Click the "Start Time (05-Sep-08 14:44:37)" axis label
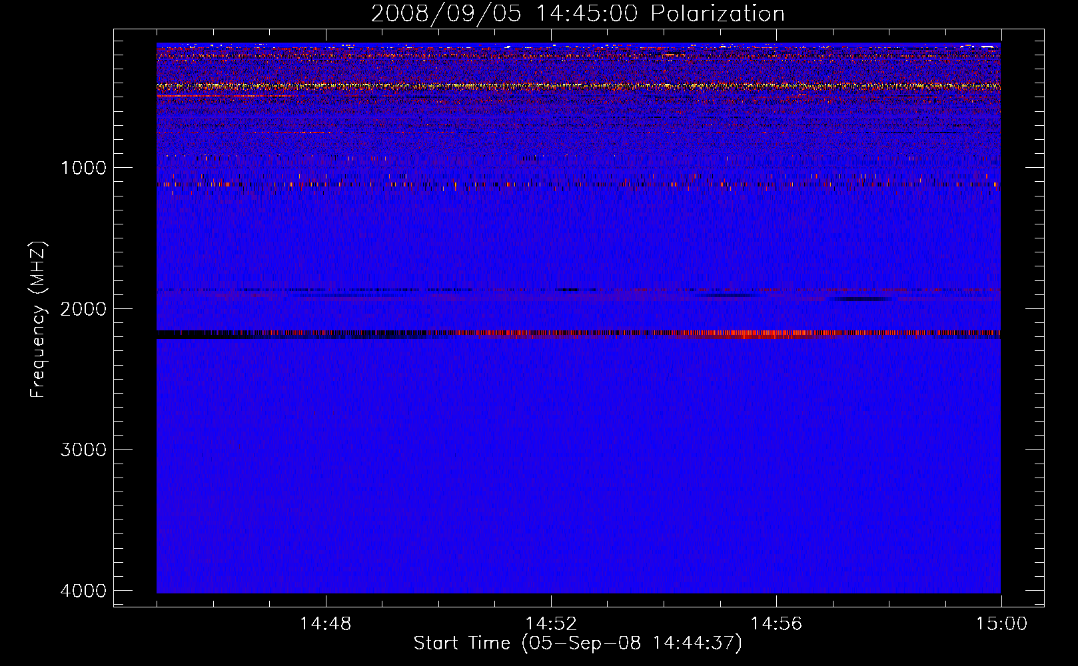This screenshot has width=1078, height=666. tap(578, 643)
